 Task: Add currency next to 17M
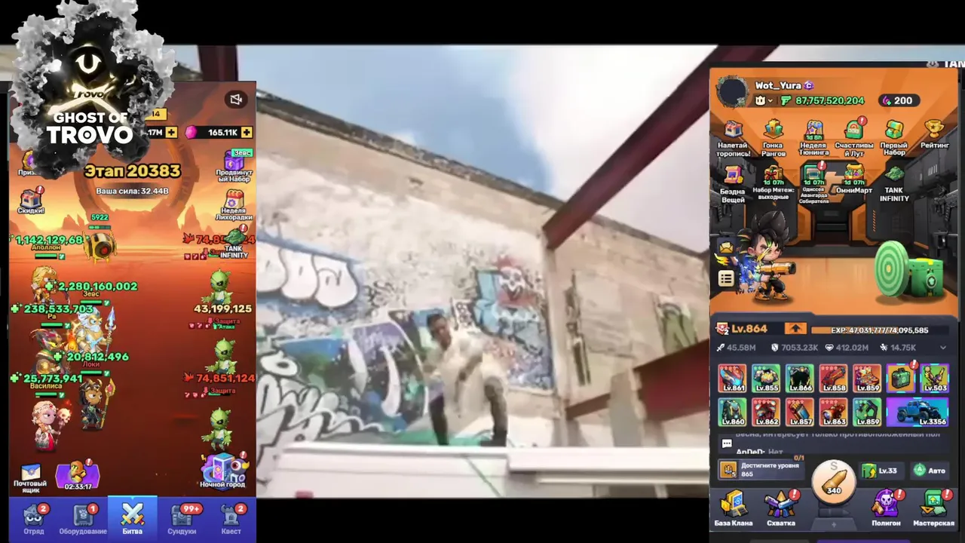pos(172,133)
